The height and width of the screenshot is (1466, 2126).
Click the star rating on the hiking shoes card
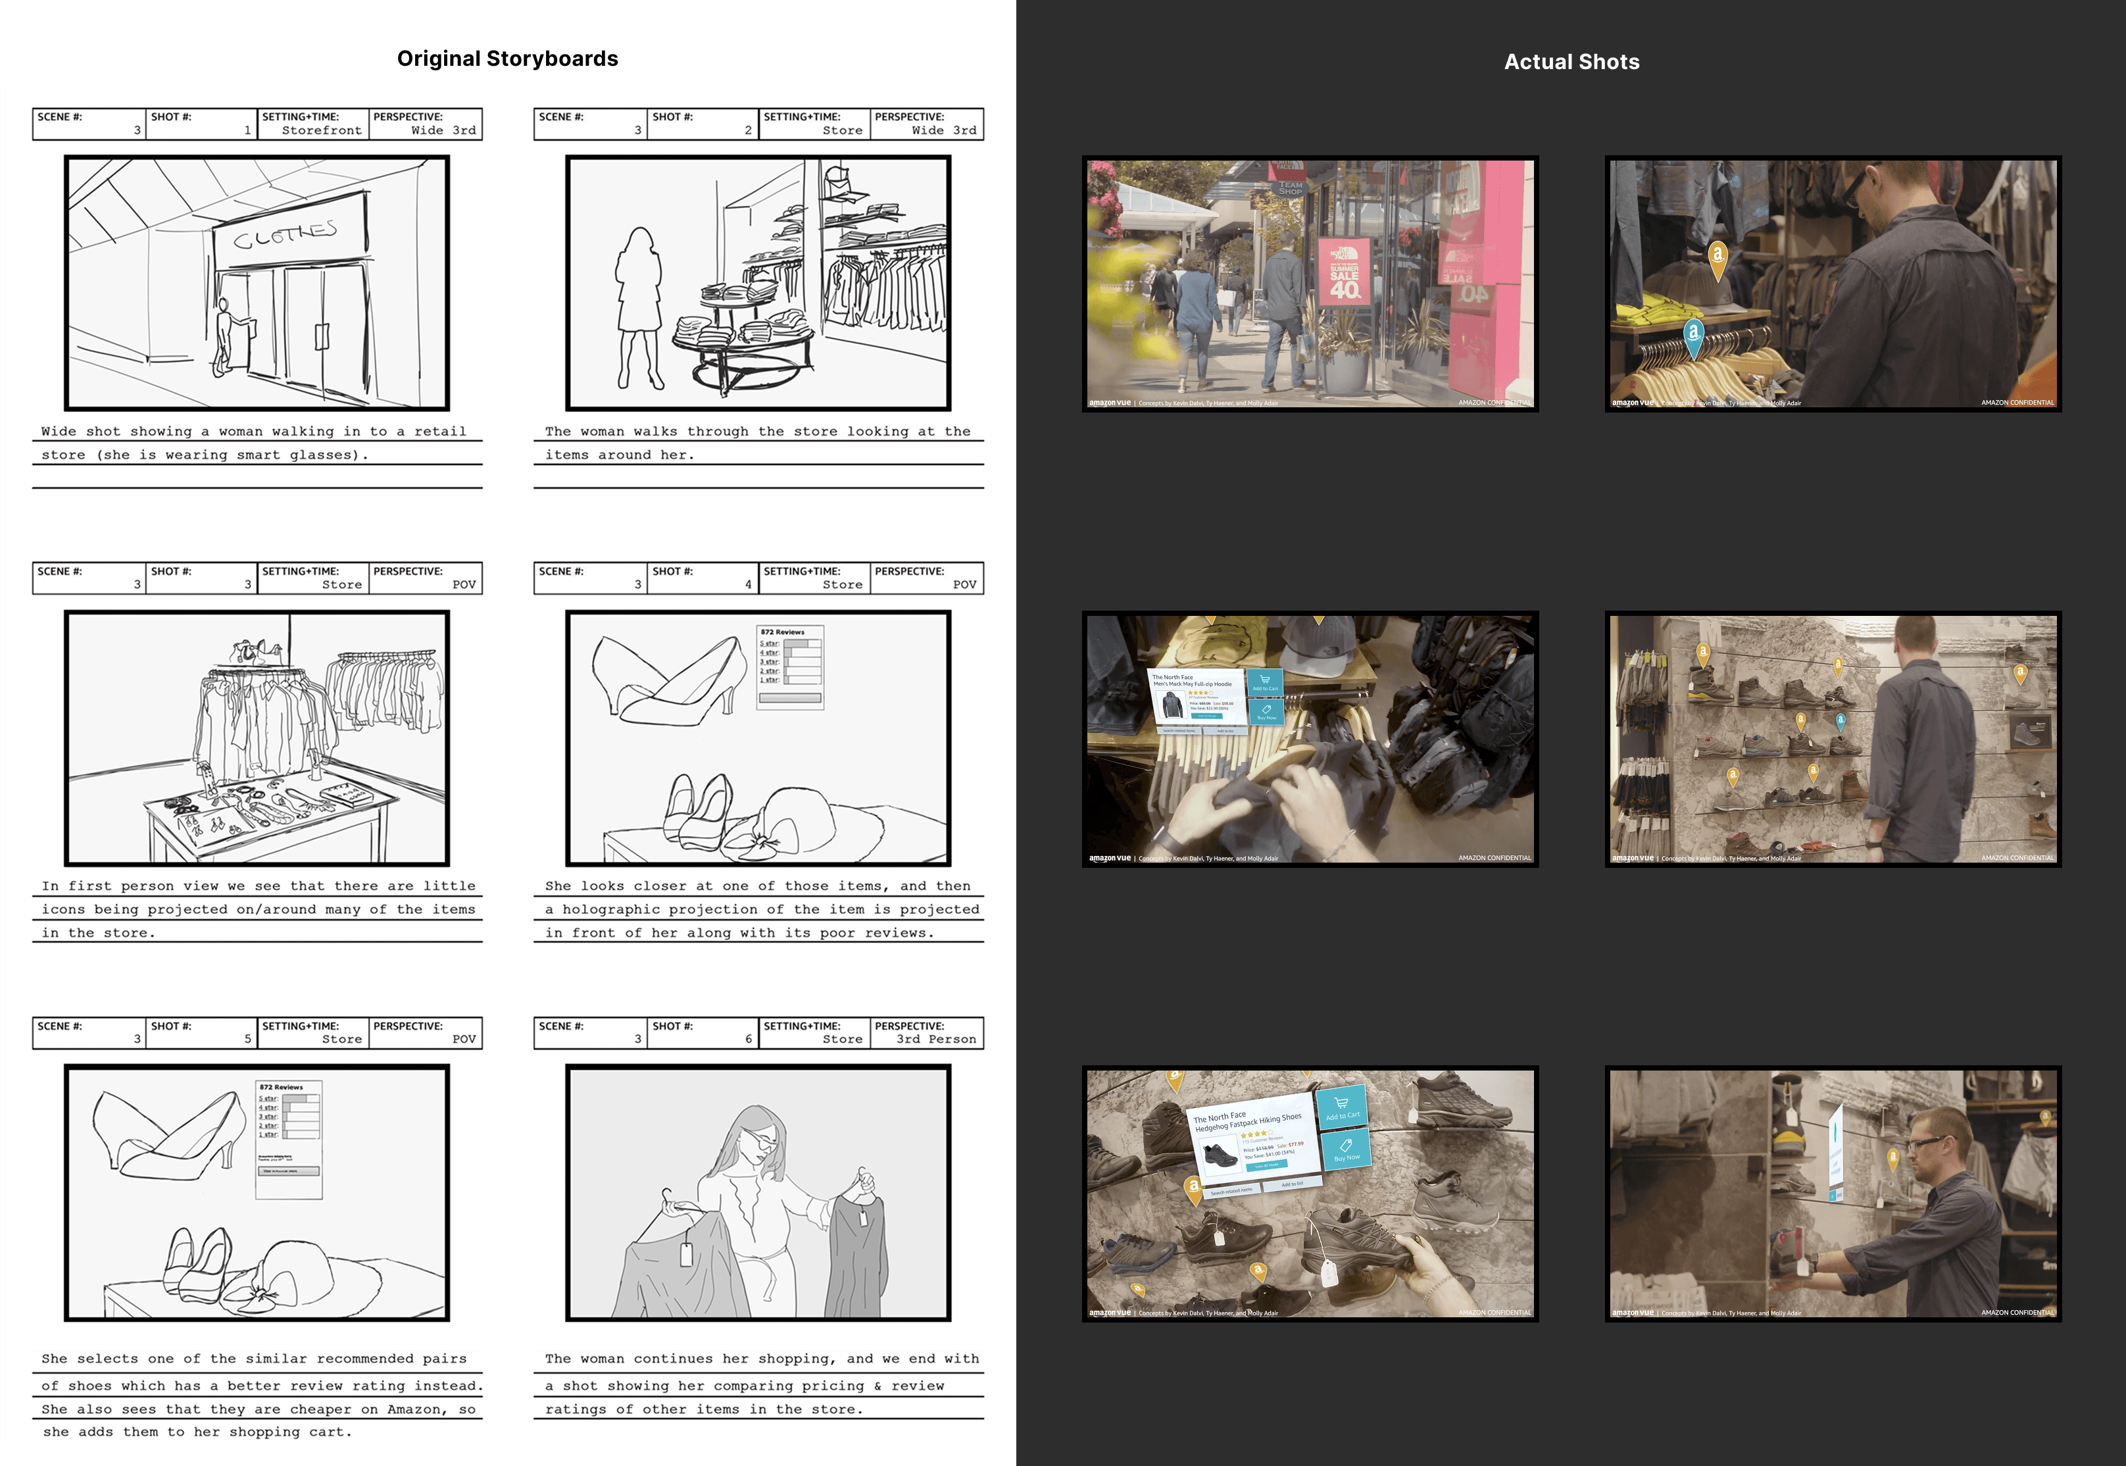pyautogui.click(x=1257, y=1134)
